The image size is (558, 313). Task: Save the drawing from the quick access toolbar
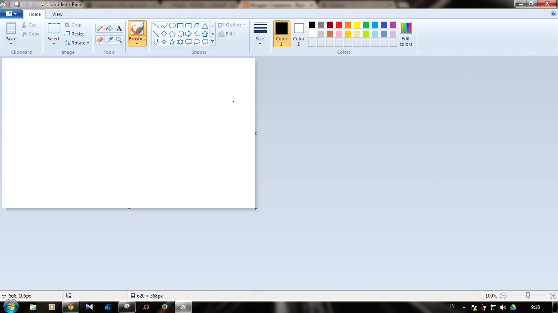17,4
